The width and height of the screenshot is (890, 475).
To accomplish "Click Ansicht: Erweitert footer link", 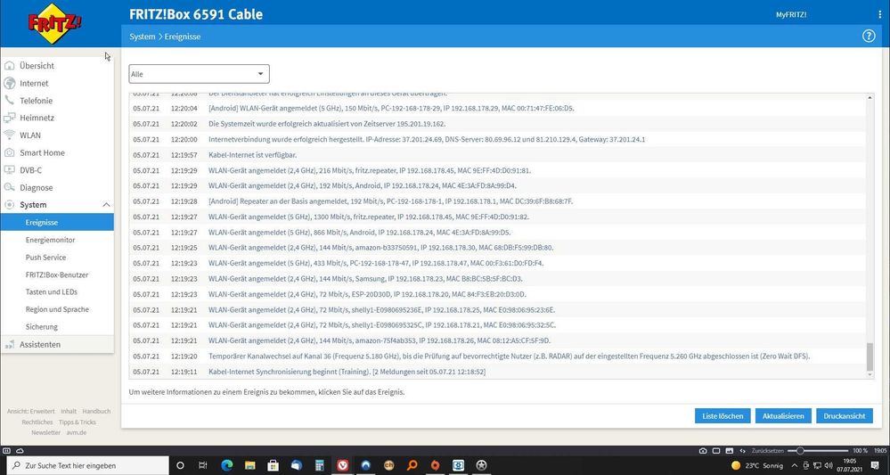I will (30, 412).
